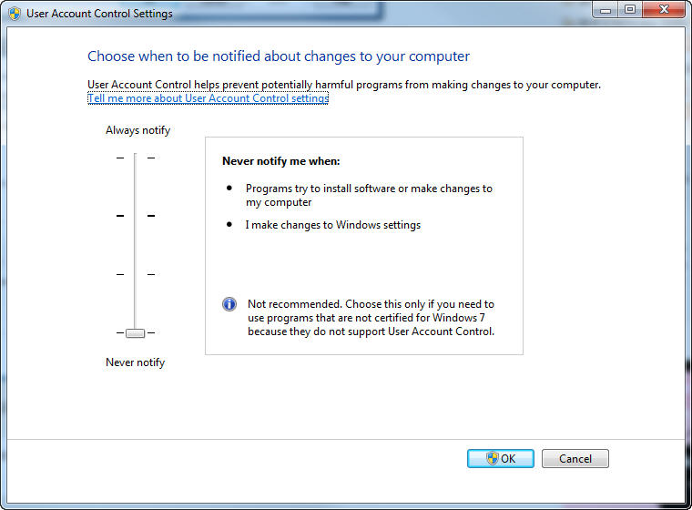
Task: Click the slider track near the third notch
Action: point(135,274)
